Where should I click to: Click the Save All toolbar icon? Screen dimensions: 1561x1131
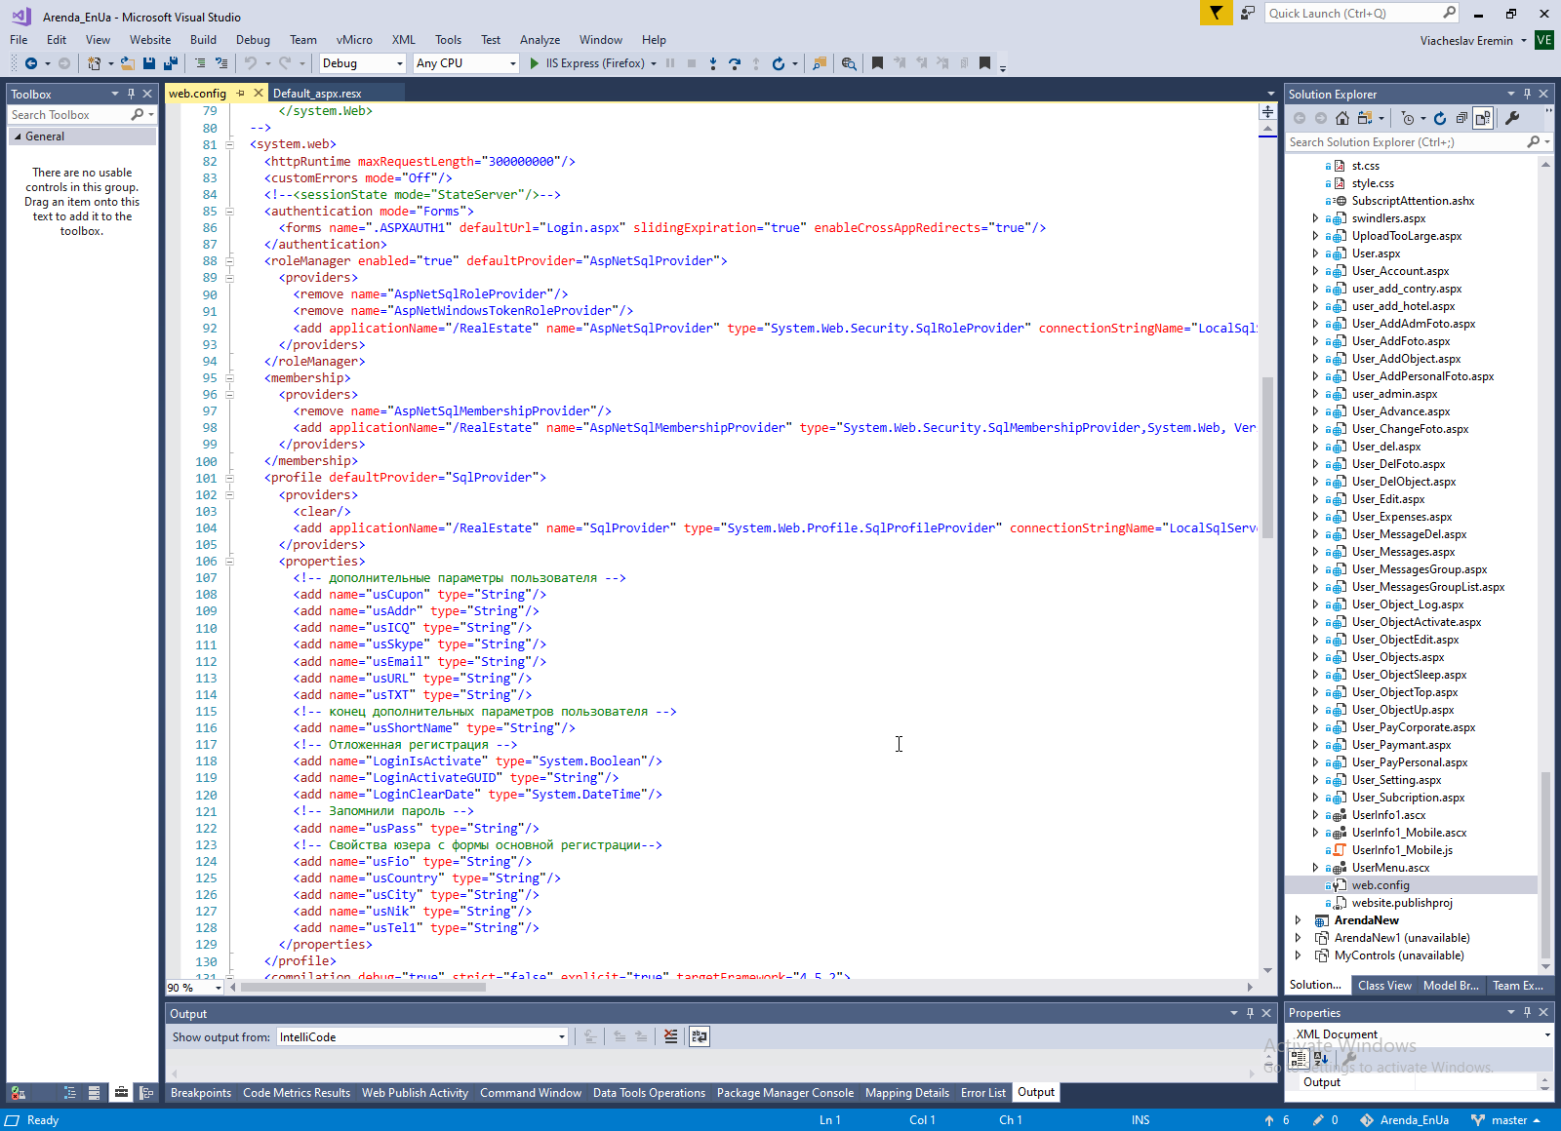pos(171,63)
